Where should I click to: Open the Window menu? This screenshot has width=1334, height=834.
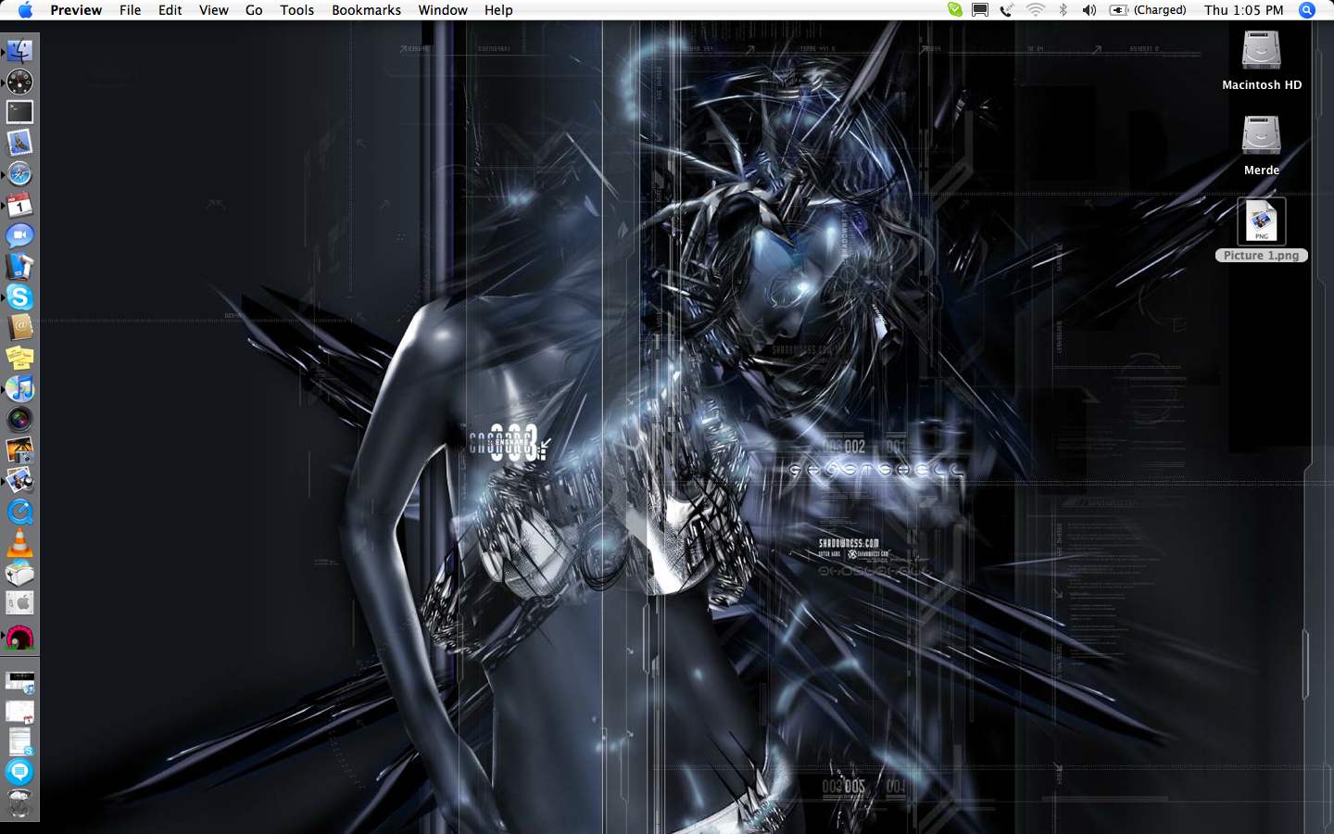pyautogui.click(x=443, y=10)
